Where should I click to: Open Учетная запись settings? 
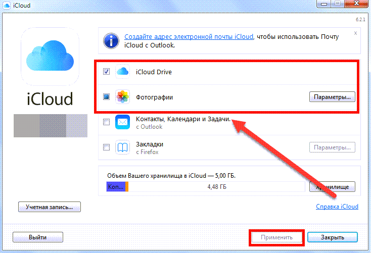tap(50, 207)
